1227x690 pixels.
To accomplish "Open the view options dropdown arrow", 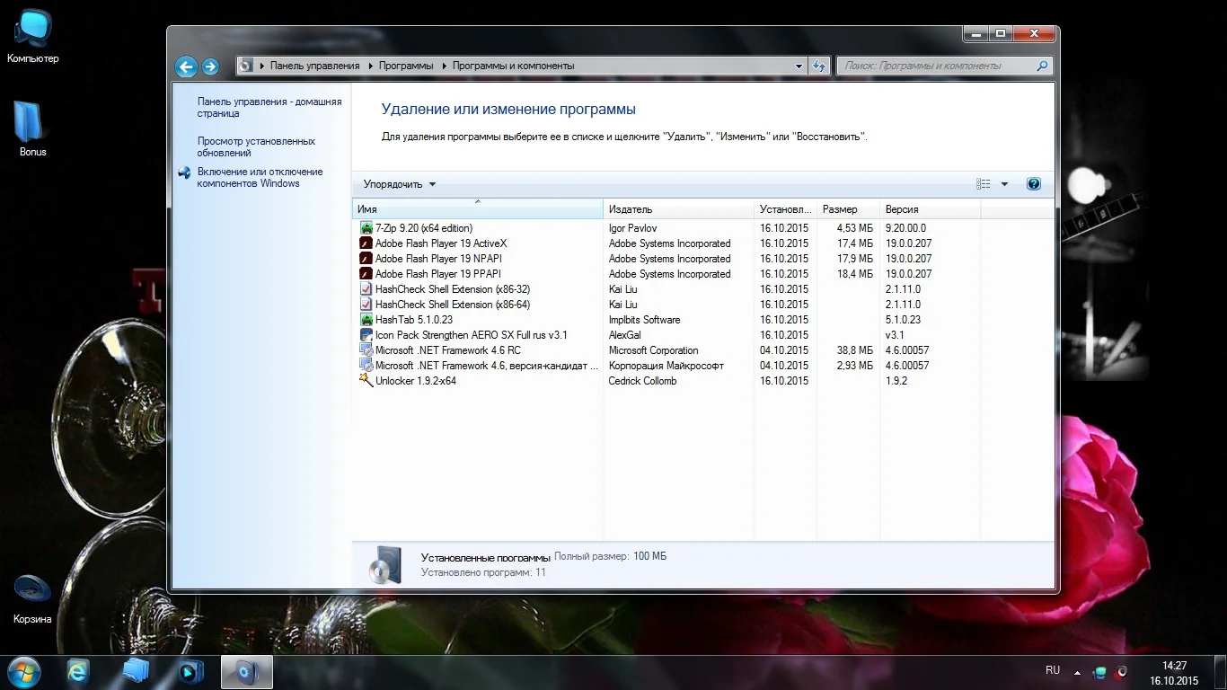I will [1004, 184].
